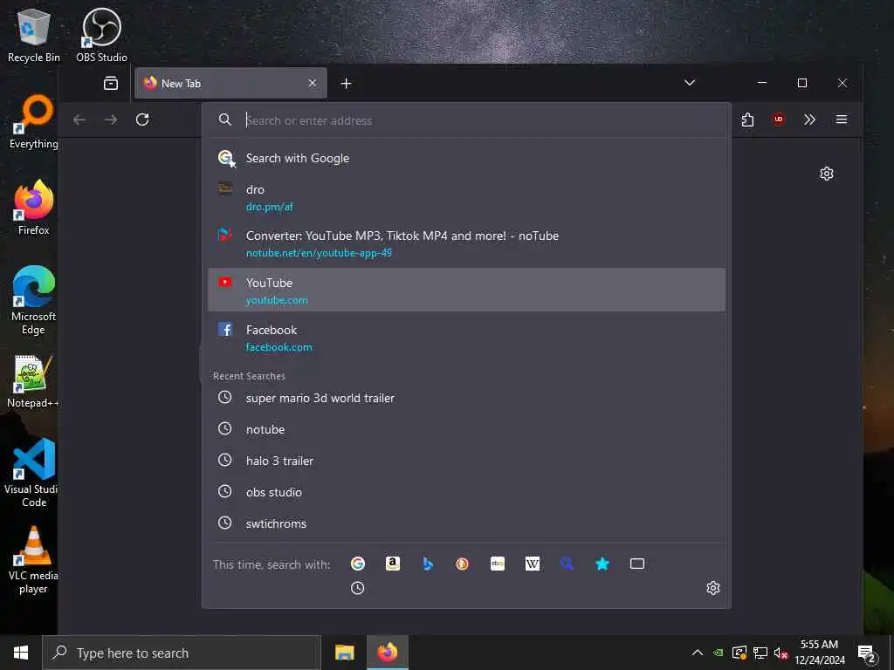The image size is (894, 670).
Task: Search this time with Wikipedia icon
Action: tap(532, 564)
